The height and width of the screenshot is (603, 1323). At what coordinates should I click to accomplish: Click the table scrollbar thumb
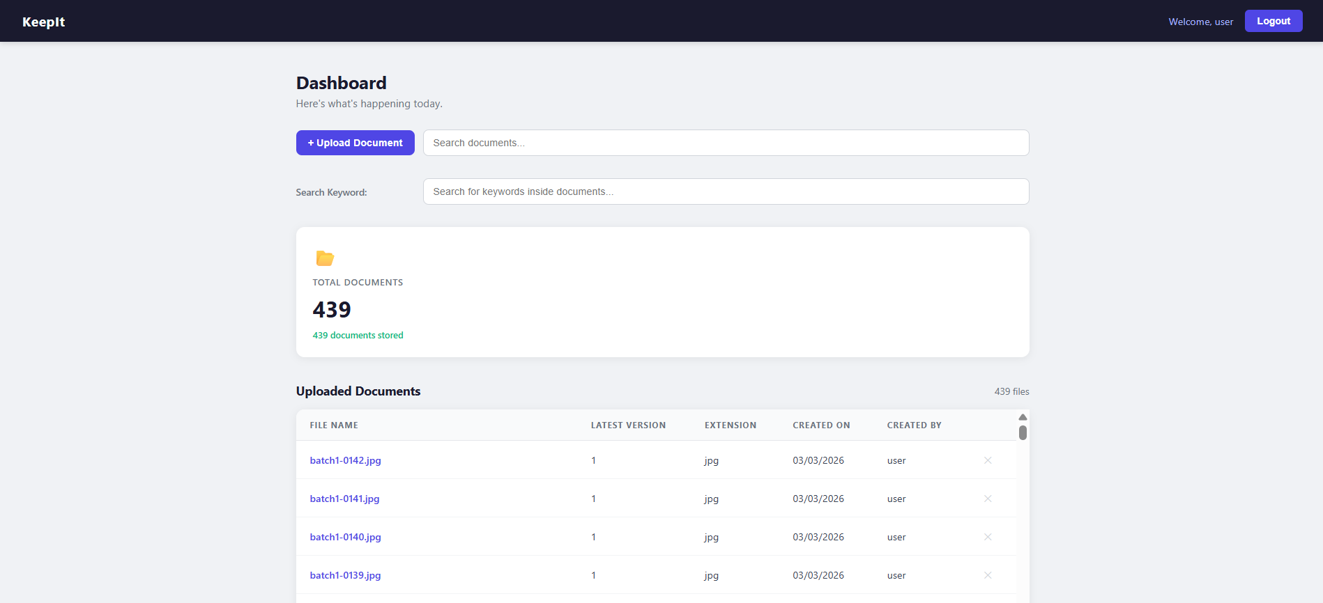point(1023,433)
